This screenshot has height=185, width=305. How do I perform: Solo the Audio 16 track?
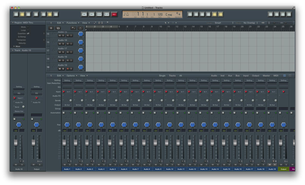pos(63,43)
